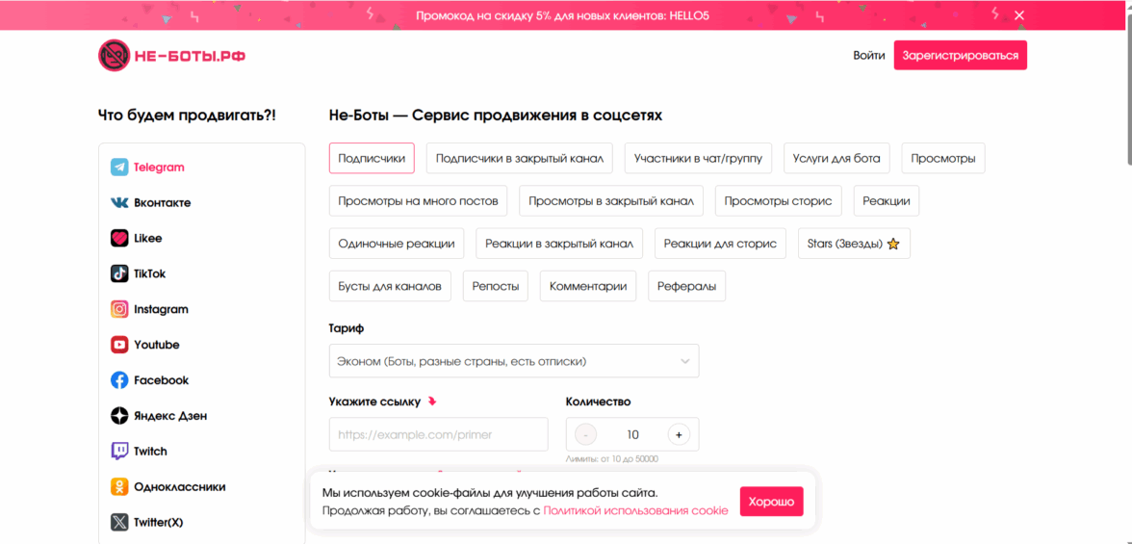The width and height of the screenshot is (1132, 544).
Task: Click the Likee heart icon
Action: click(119, 239)
